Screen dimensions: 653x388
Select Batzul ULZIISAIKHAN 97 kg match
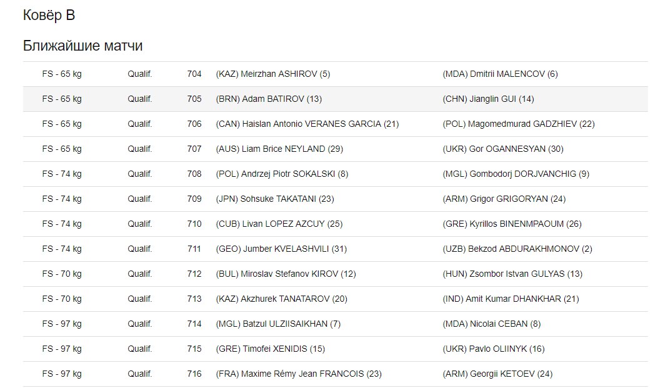(335, 324)
